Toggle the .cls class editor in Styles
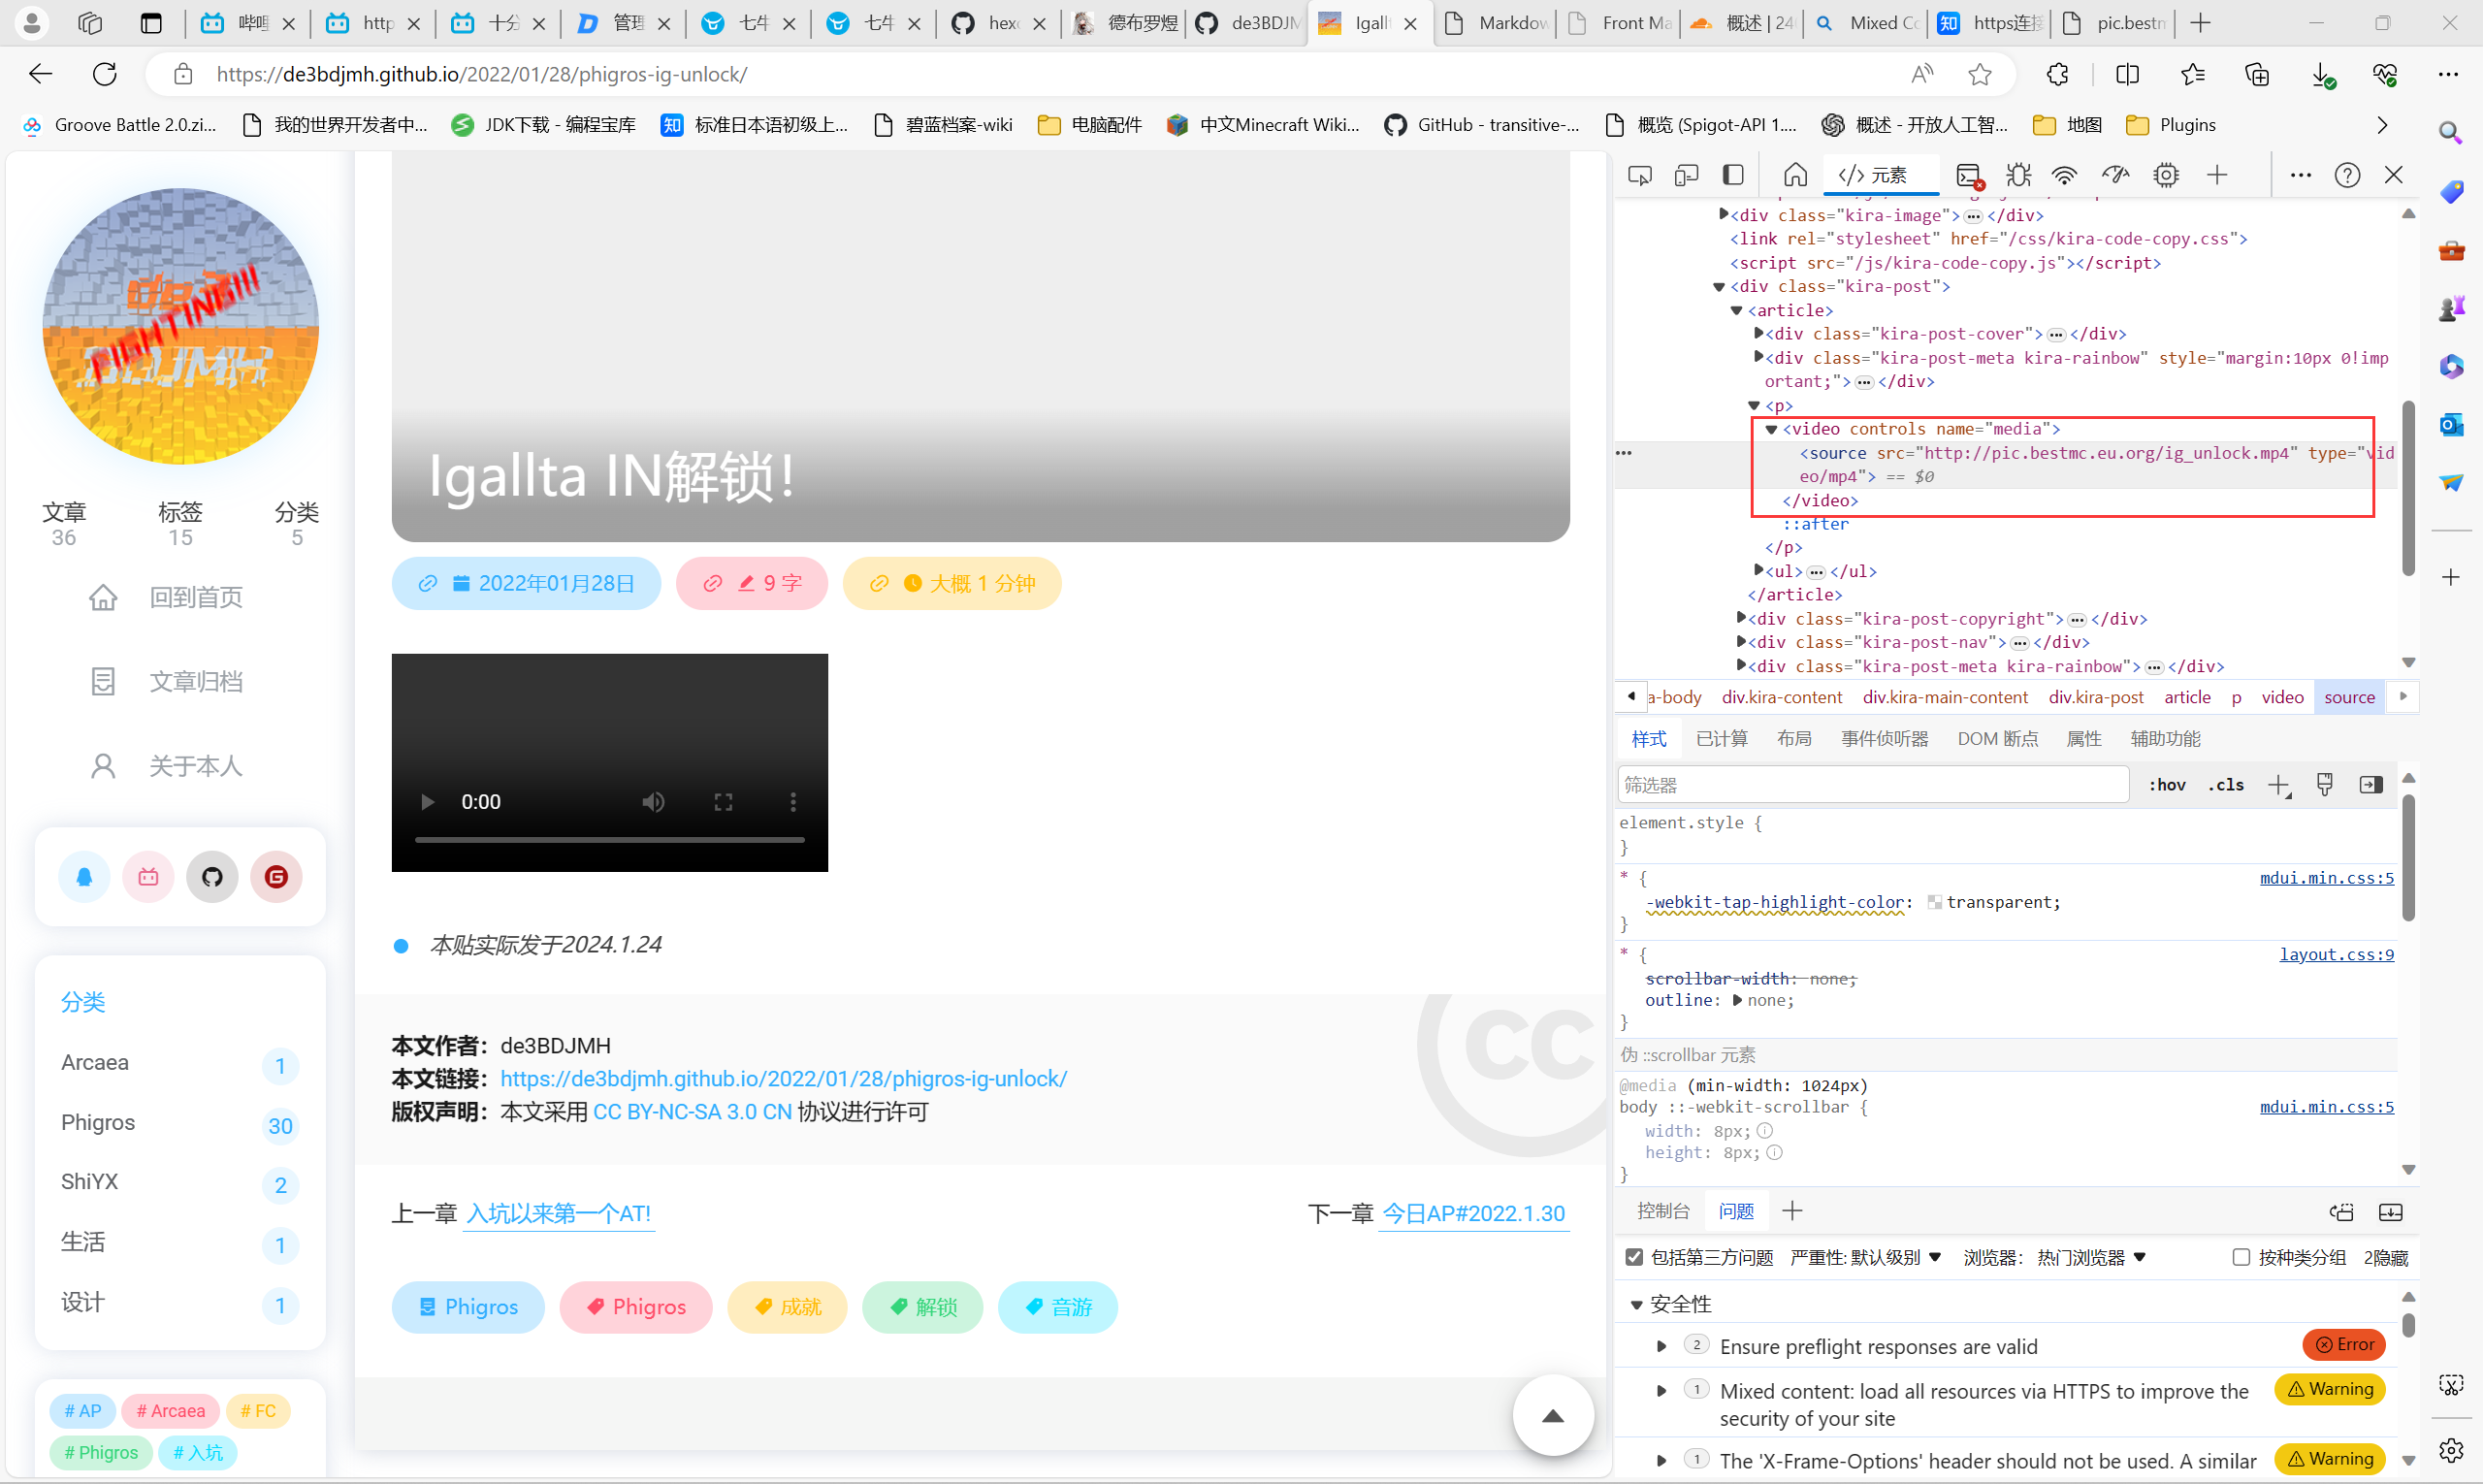The image size is (2483, 1484). (x=2225, y=785)
